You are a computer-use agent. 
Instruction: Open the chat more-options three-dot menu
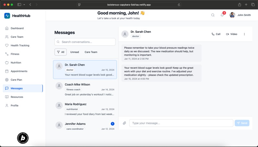point(244,34)
